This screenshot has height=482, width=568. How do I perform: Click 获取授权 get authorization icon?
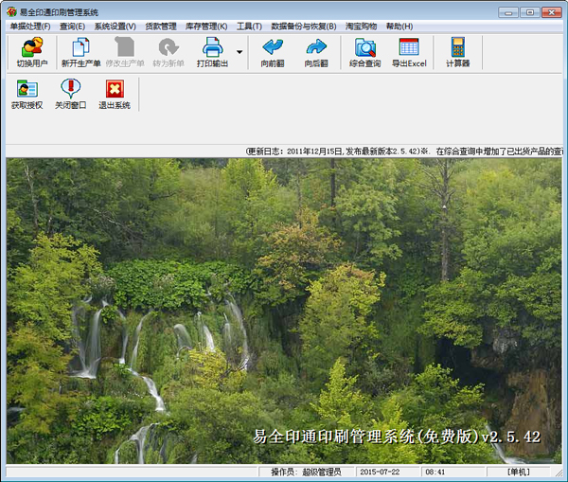tap(27, 95)
